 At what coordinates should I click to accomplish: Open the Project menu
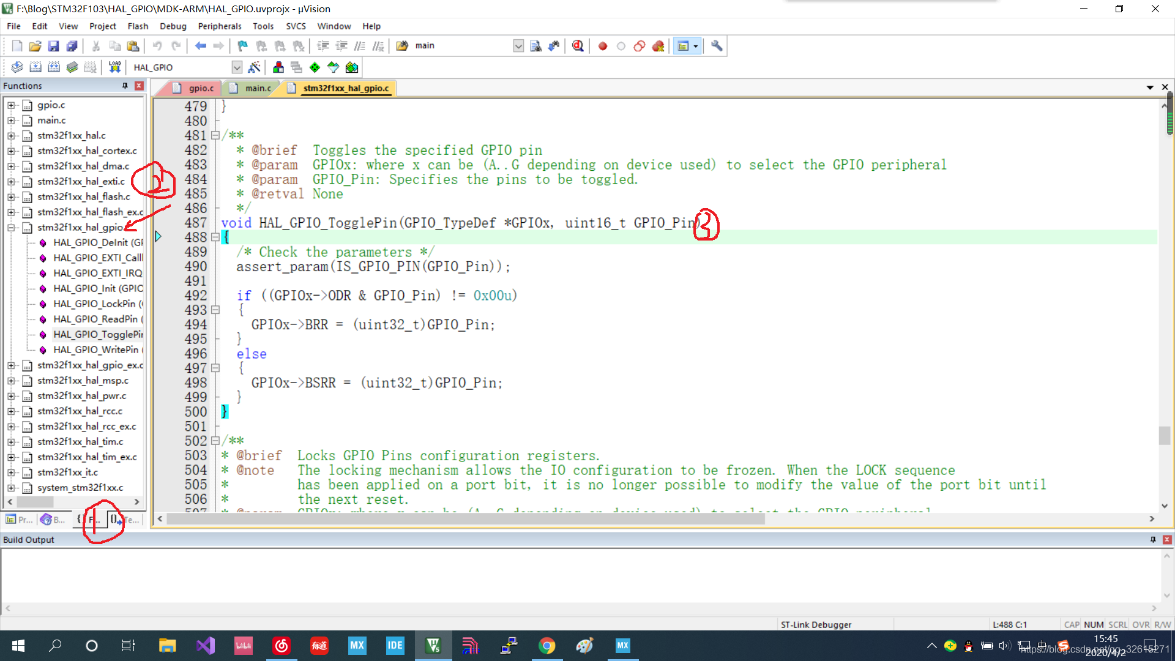tap(102, 26)
